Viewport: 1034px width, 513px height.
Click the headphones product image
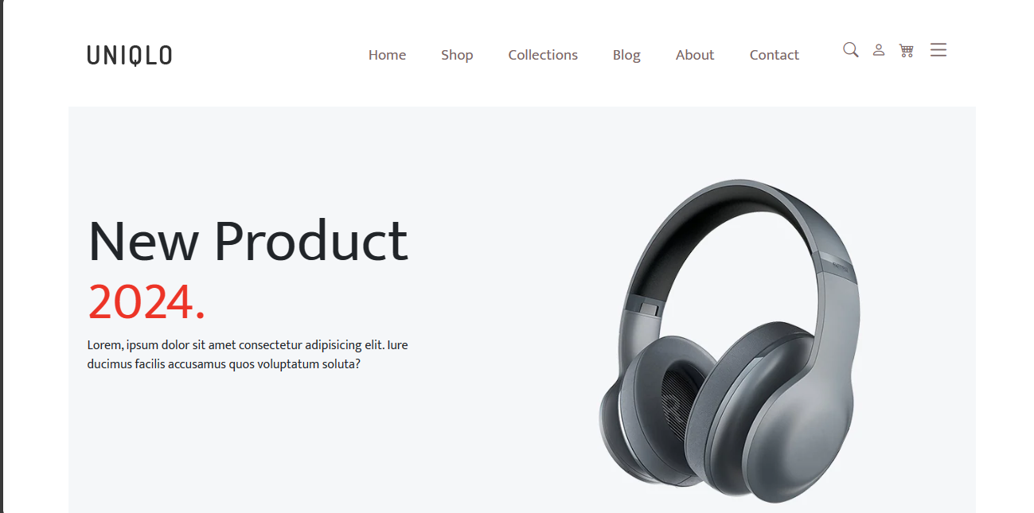(x=729, y=340)
